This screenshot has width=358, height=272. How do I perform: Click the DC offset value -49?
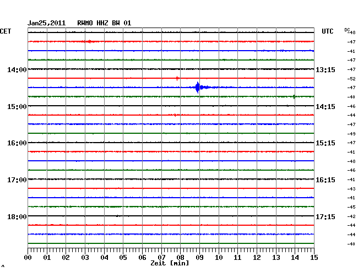(351, 134)
